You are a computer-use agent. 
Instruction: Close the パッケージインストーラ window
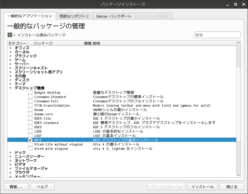tap(244, 4)
